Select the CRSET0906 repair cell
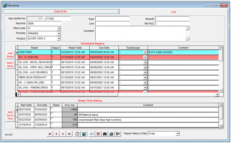 [35, 52]
